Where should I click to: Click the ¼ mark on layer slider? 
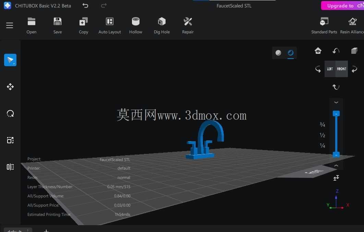tap(322, 145)
